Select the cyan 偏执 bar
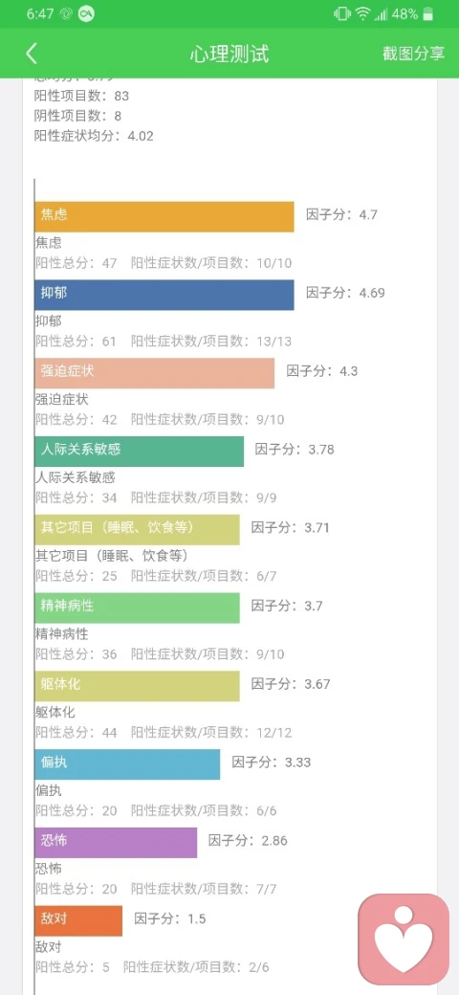Image resolution: width=459 pixels, height=995 pixels. coord(127,764)
